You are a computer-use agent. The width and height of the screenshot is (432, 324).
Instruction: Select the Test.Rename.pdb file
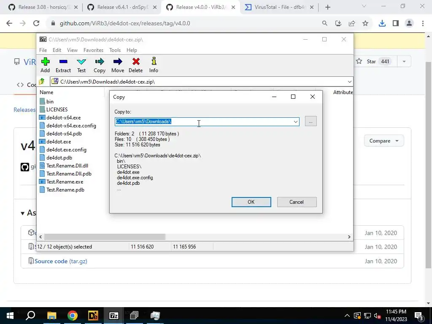62,189
